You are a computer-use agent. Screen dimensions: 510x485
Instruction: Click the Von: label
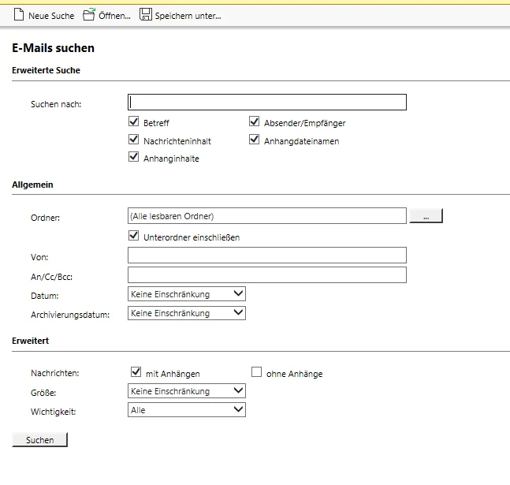click(39, 257)
